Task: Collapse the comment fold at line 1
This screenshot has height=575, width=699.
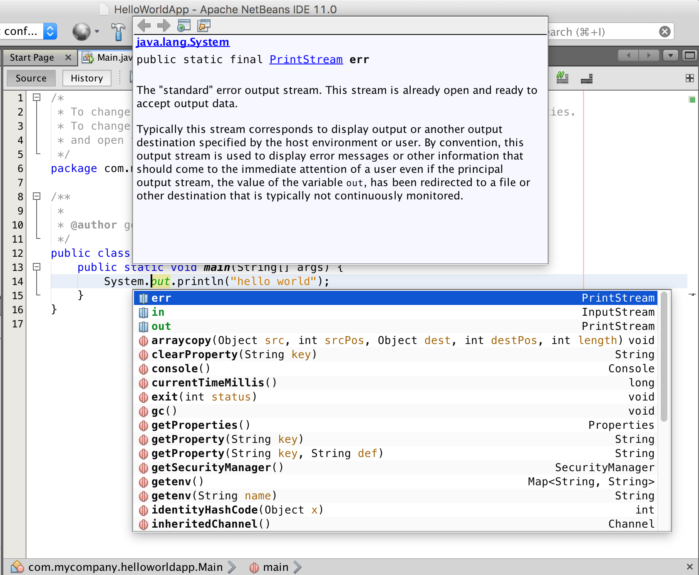Action: [x=37, y=97]
